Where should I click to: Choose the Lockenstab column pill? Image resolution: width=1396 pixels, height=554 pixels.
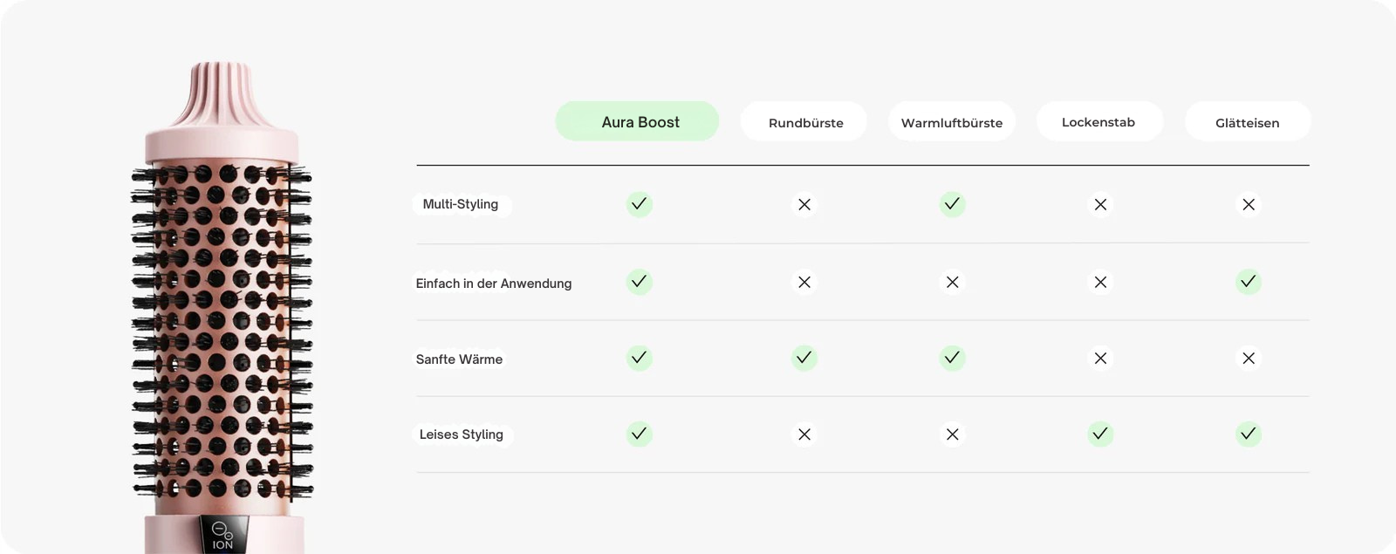coord(1099,122)
